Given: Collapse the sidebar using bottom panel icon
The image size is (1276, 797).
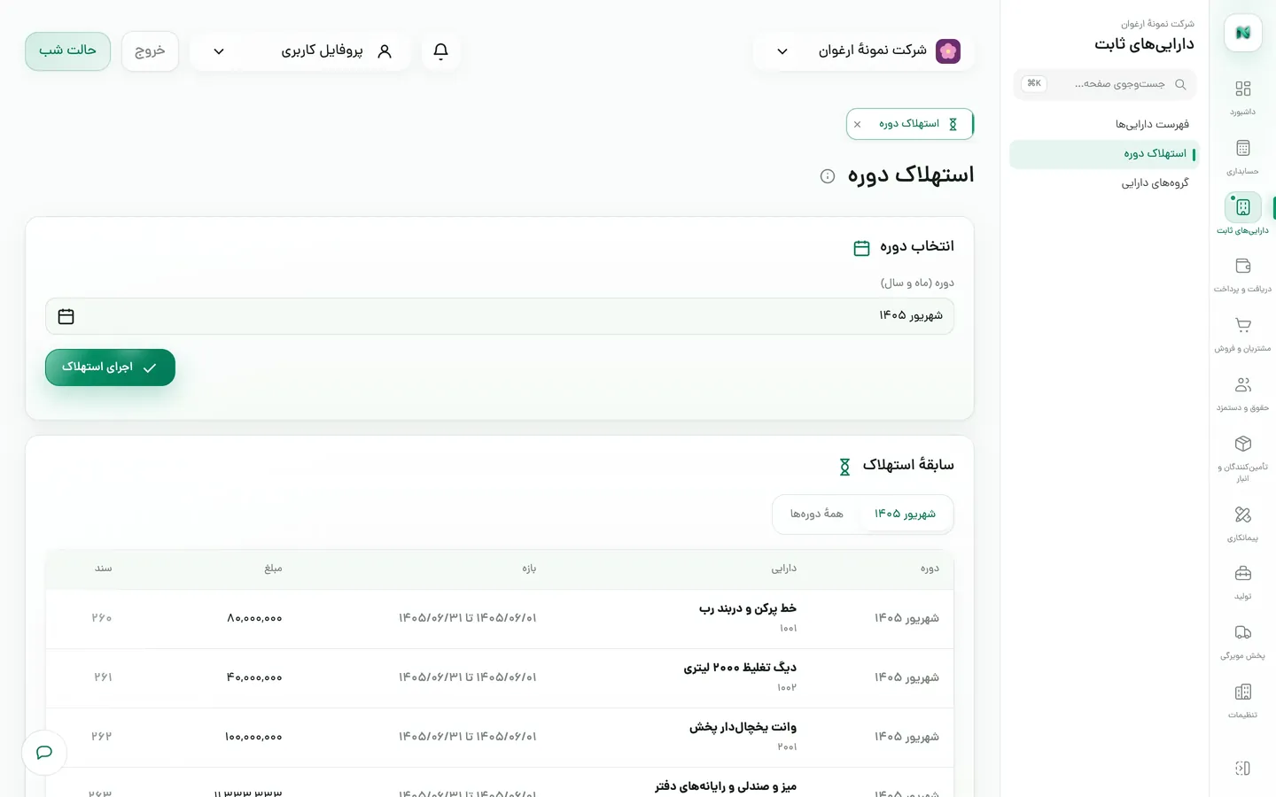Looking at the screenshot, I should [1242, 768].
